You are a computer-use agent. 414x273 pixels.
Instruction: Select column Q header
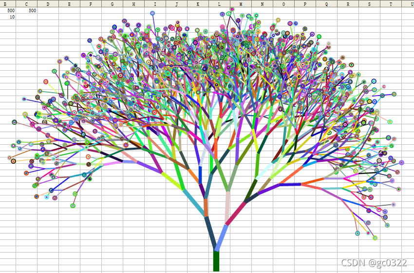tap(327, 4)
